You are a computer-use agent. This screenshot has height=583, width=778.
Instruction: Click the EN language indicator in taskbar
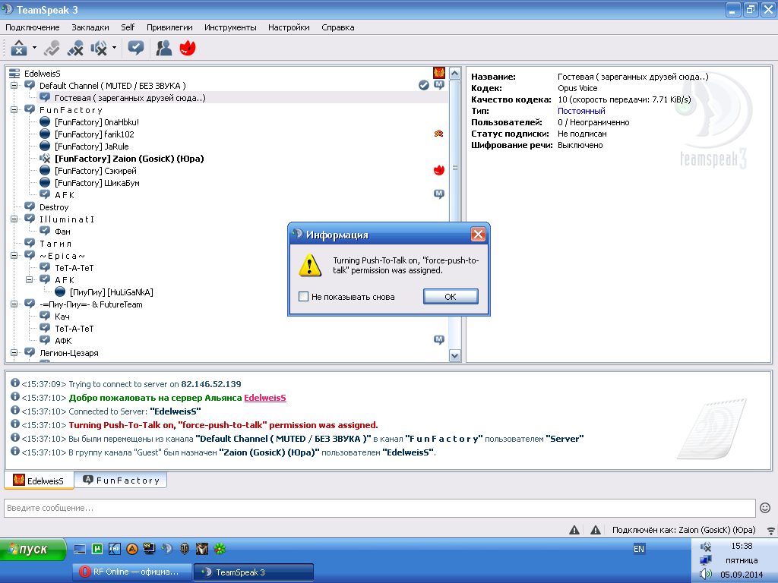point(638,549)
